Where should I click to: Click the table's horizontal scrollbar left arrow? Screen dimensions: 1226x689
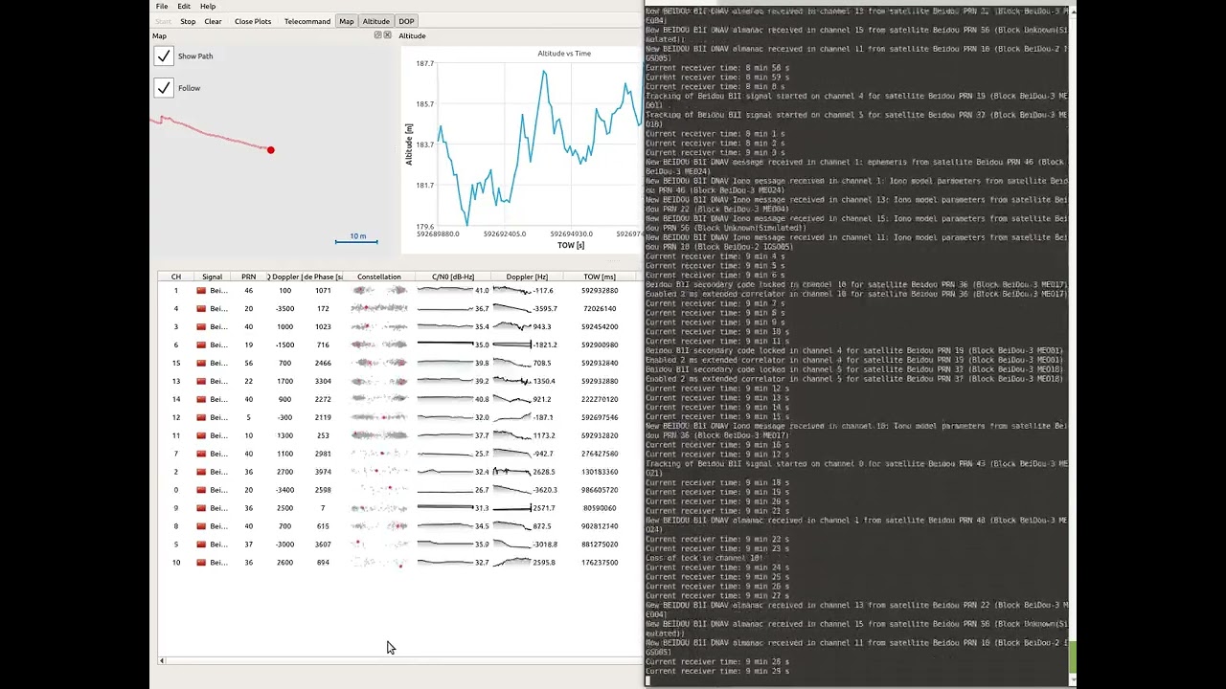(162, 660)
